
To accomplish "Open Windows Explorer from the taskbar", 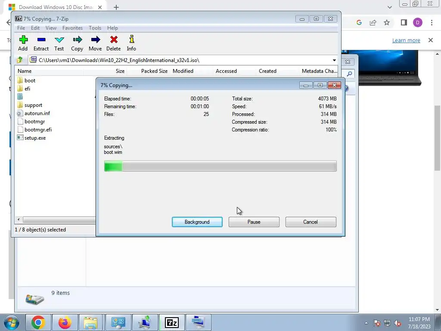I will pyautogui.click(x=90, y=322).
